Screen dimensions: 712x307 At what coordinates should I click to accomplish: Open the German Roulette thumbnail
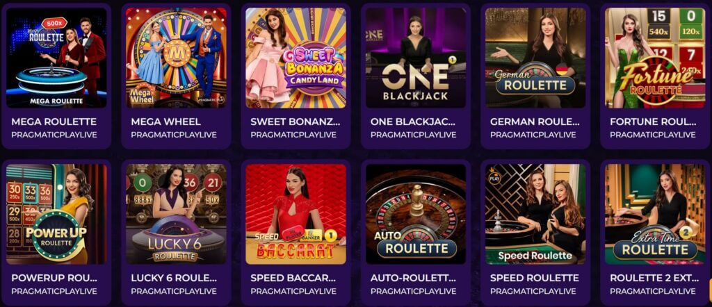pos(535,58)
